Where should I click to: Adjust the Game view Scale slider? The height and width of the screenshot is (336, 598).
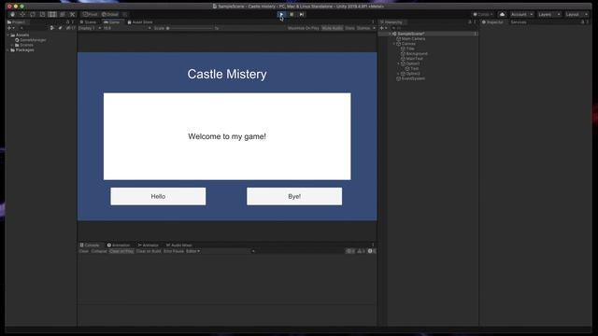click(x=189, y=28)
